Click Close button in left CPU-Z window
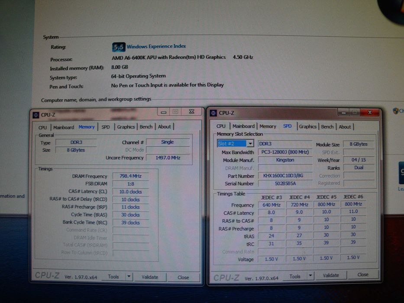 pyautogui.click(x=183, y=277)
